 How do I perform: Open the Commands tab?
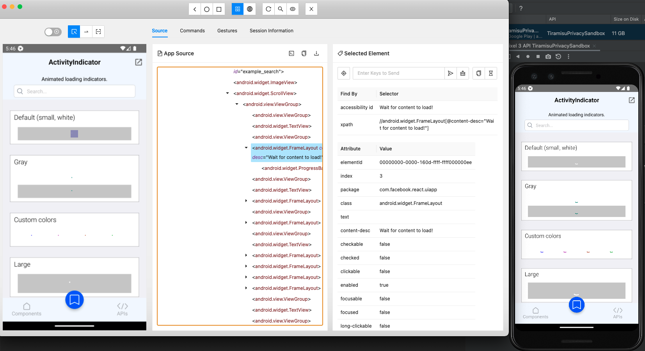coord(192,31)
